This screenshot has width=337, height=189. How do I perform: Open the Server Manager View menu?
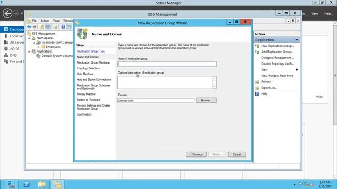coord(314,14)
